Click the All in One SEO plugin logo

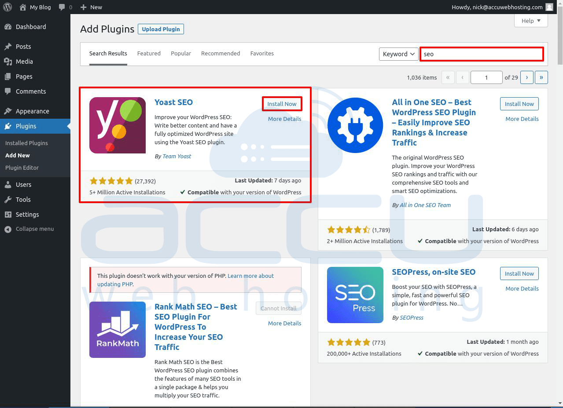tap(355, 125)
